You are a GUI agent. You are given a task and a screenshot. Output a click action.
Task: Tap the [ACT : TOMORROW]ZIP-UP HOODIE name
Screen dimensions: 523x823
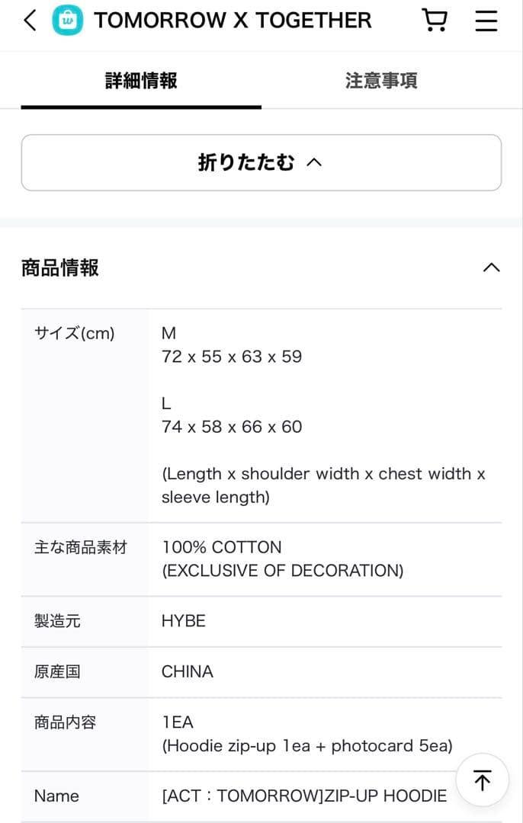click(304, 796)
